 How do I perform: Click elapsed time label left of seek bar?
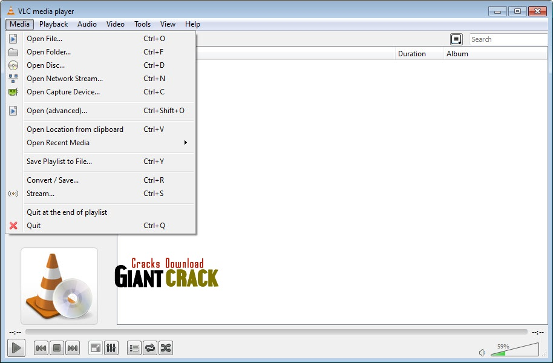[15, 332]
